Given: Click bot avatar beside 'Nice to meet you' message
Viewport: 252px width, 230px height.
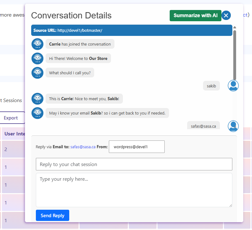Looking at the screenshot, I should (x=37, y=99).
